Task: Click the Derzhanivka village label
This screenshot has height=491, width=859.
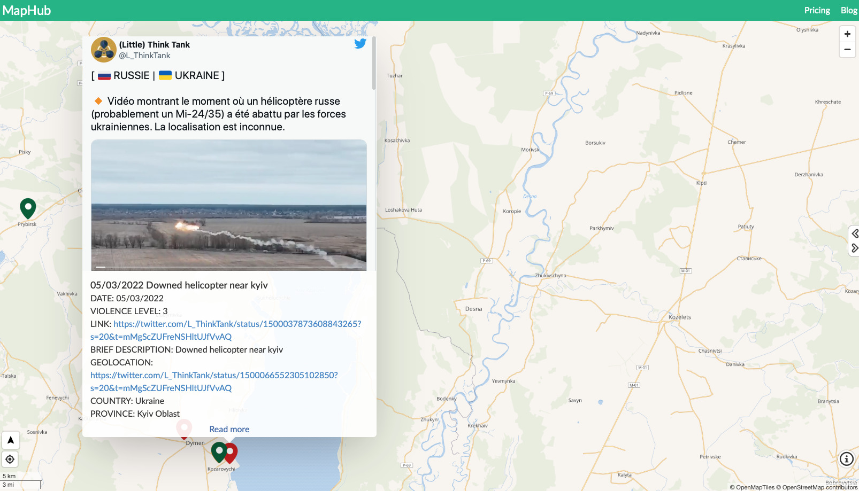Action: point(809,175)
